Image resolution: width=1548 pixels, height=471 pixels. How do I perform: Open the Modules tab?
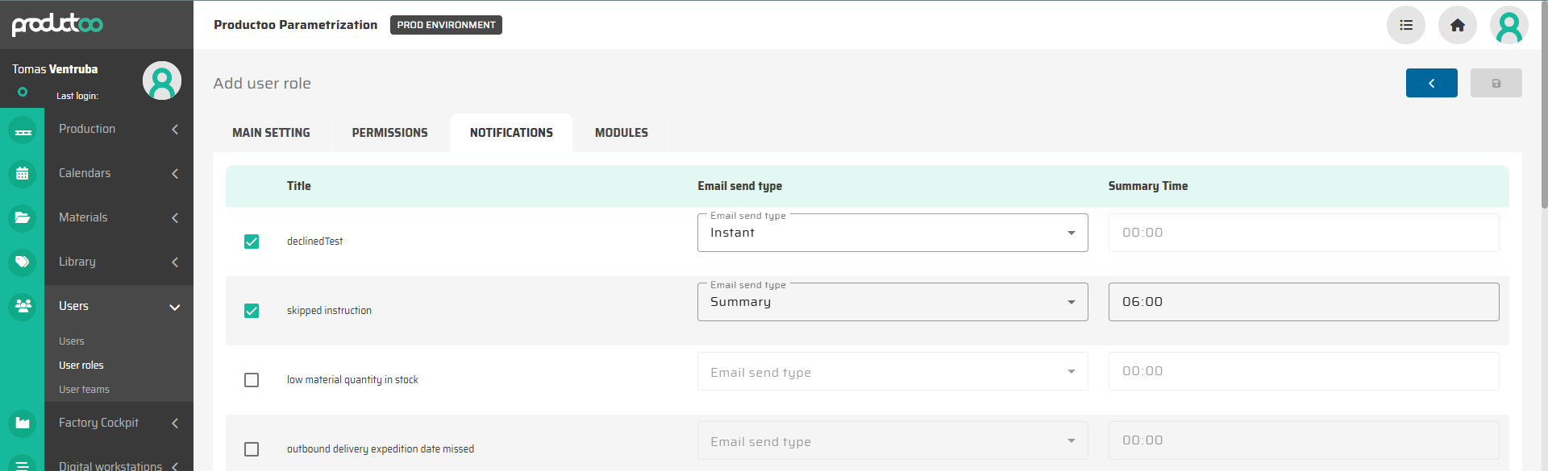click(x=621, y=133)
